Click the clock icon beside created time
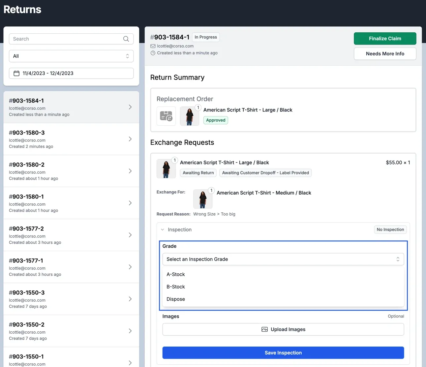 click(153, 53)
